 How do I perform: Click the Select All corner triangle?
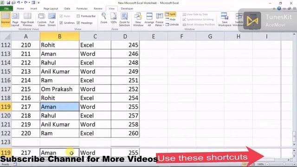click(6, 36)
